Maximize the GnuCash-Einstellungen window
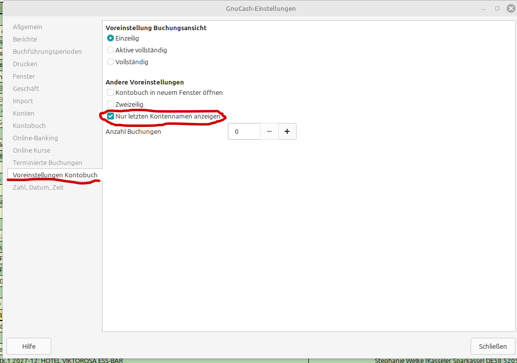The image size is (517, 363). coord(497,8)
